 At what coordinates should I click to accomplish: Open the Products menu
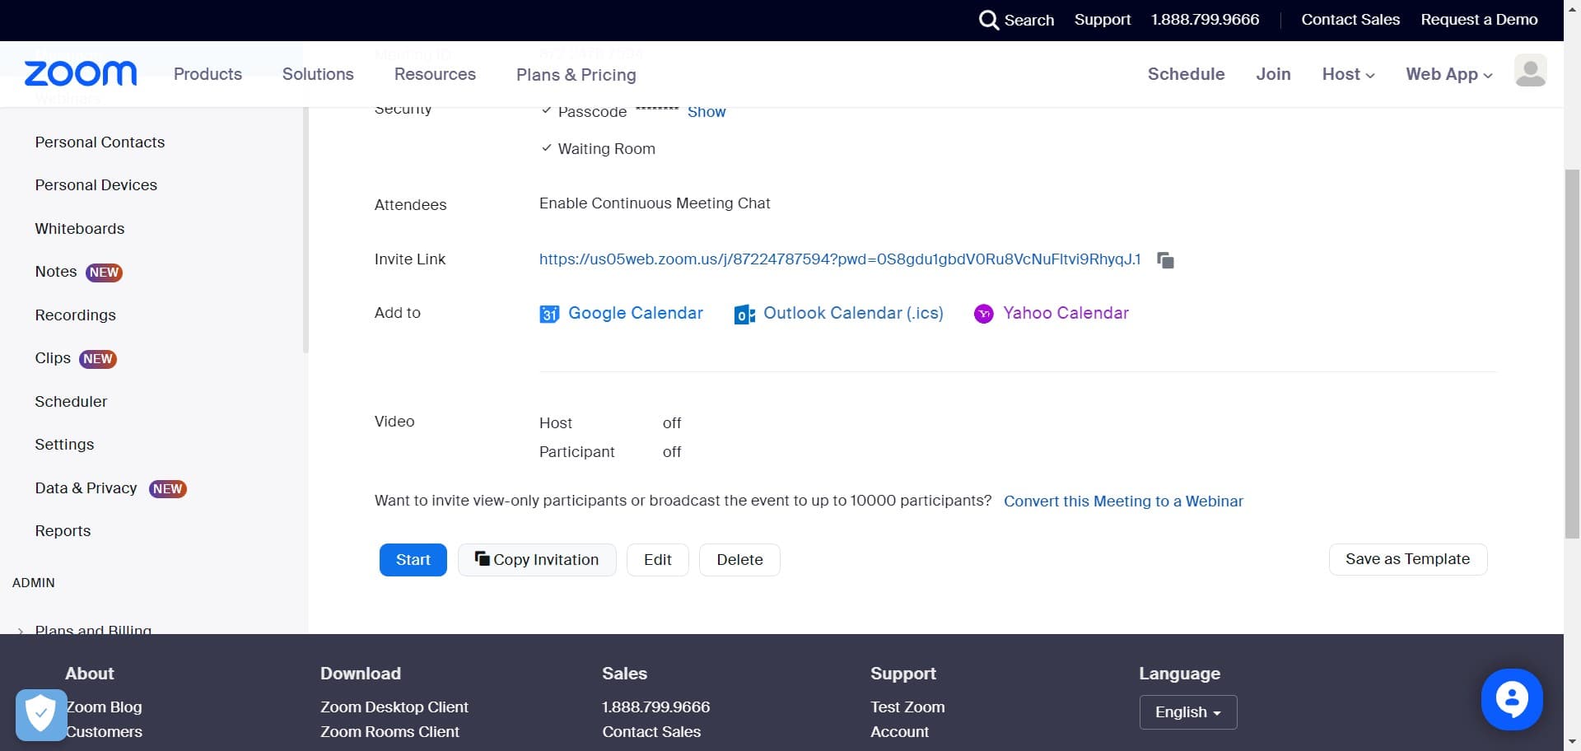point(208,74)
